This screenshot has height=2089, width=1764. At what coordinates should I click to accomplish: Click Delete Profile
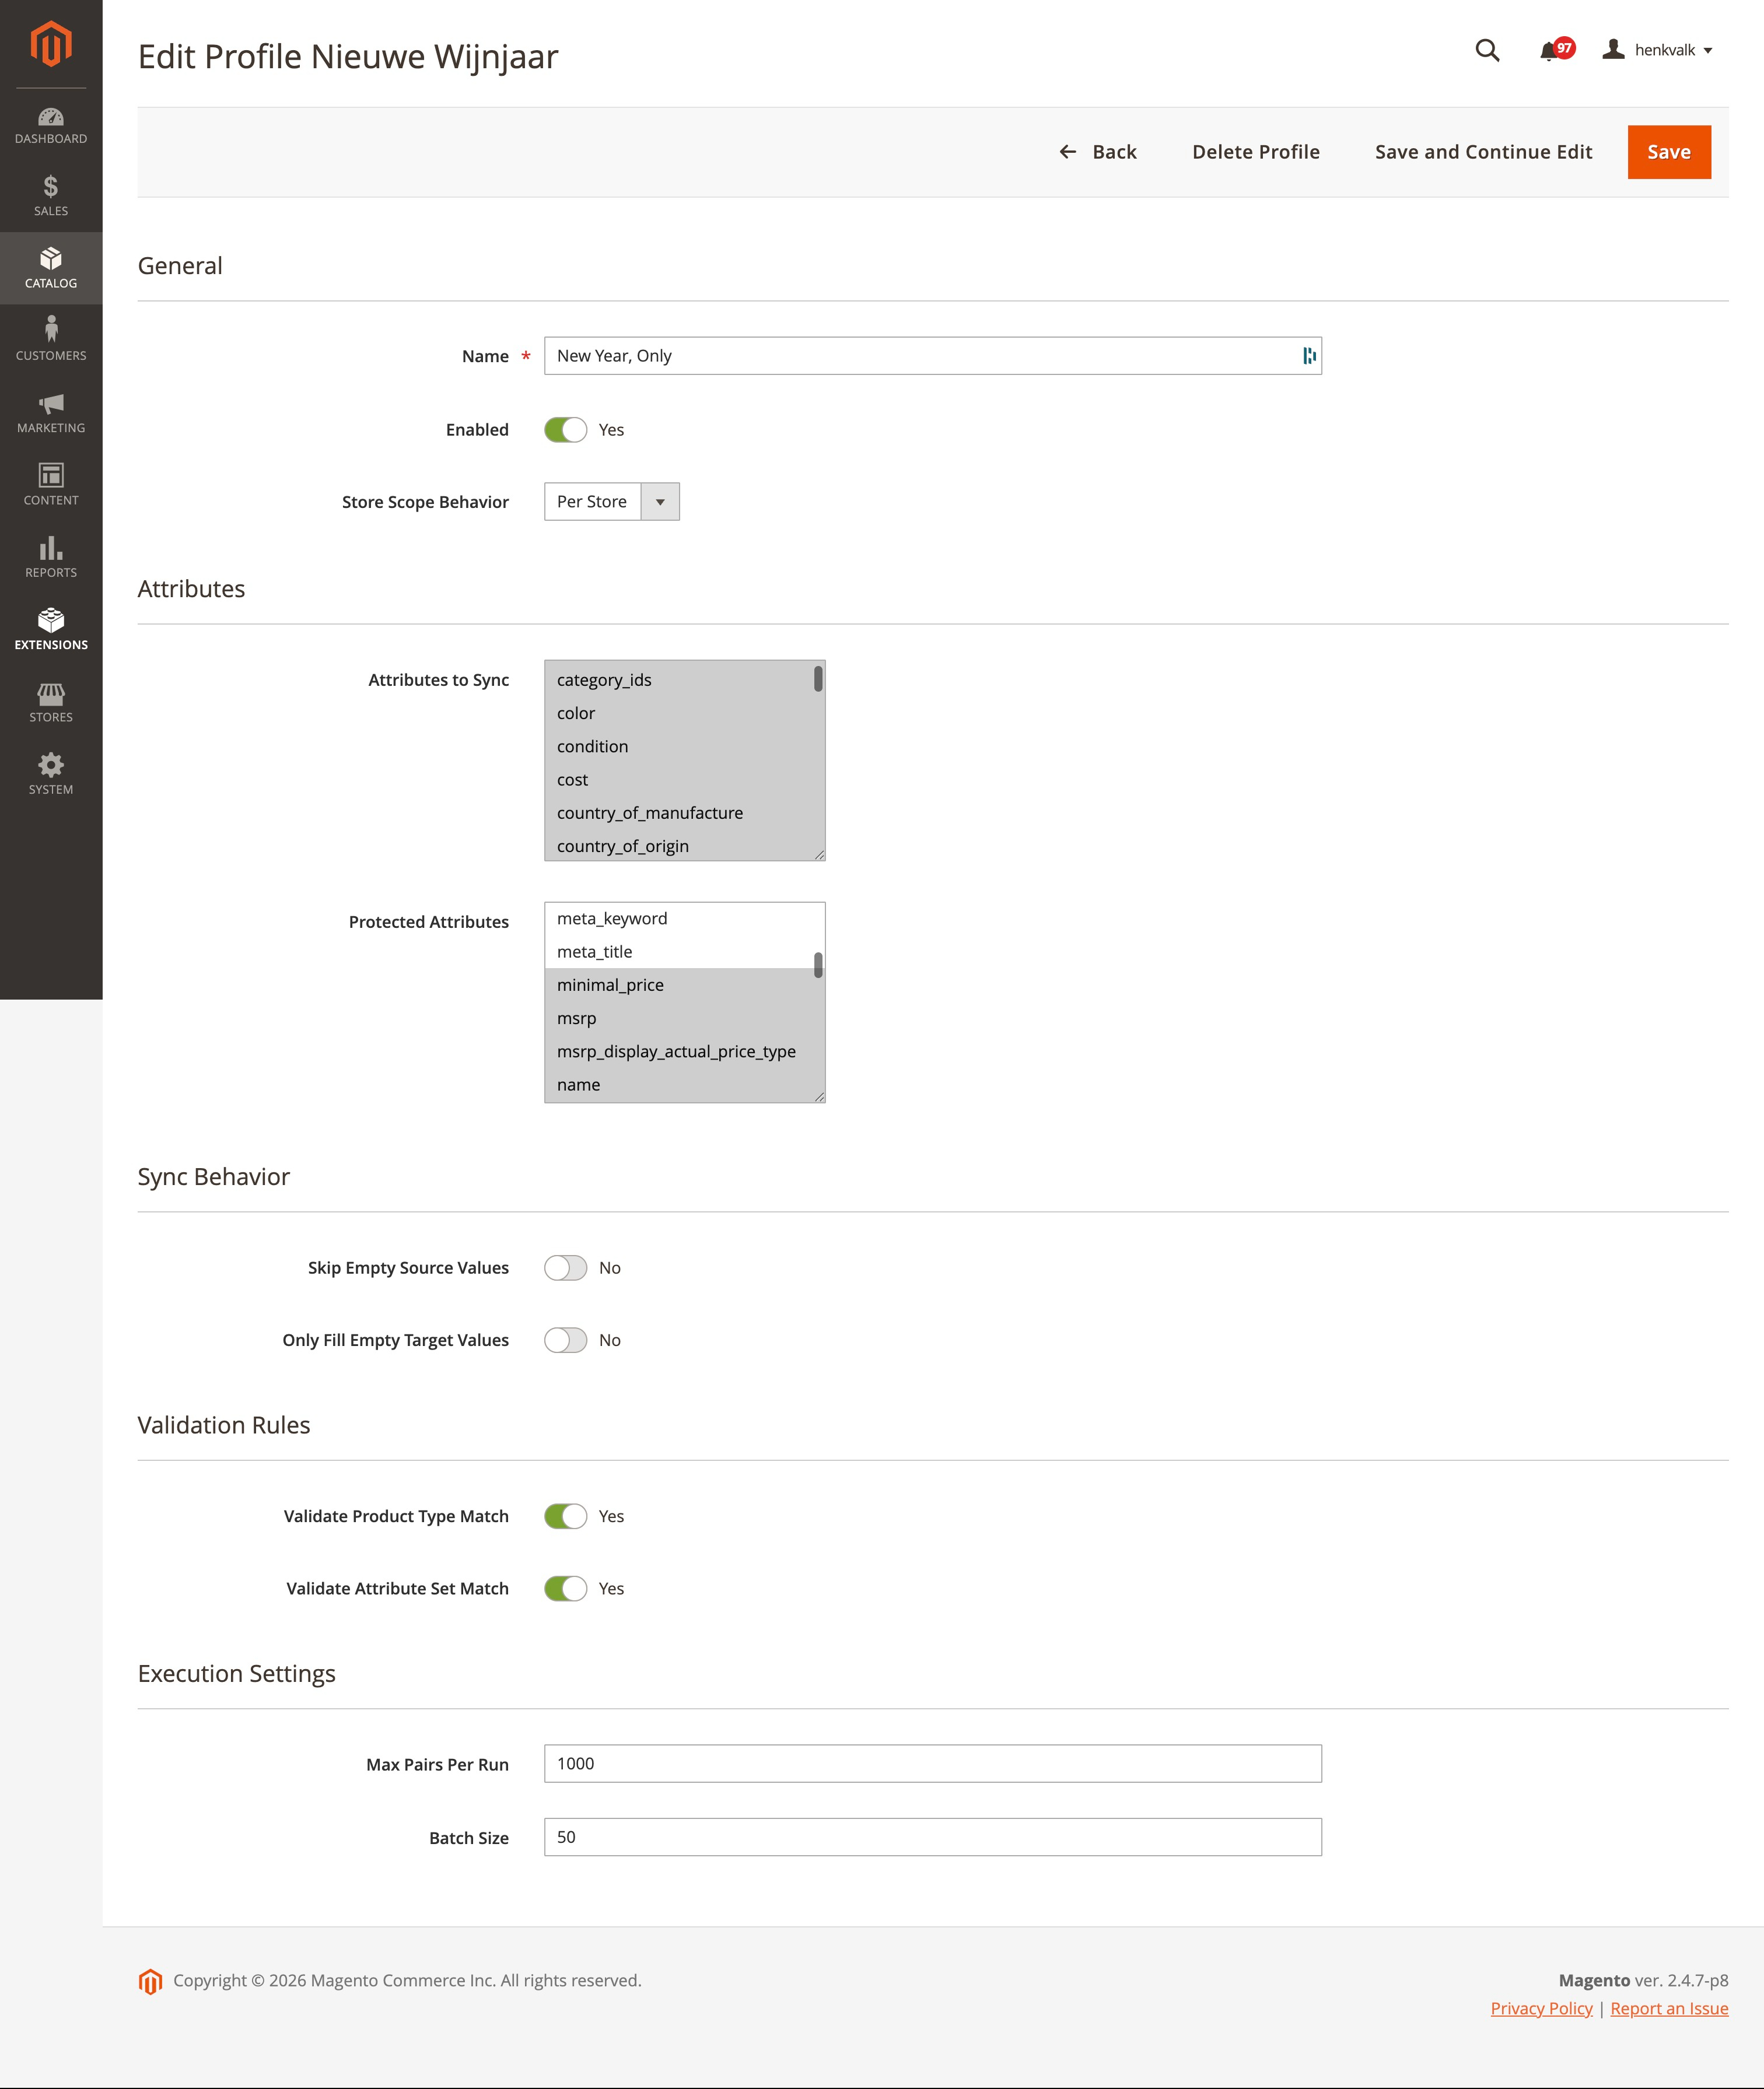click(x=1255, y=151)
